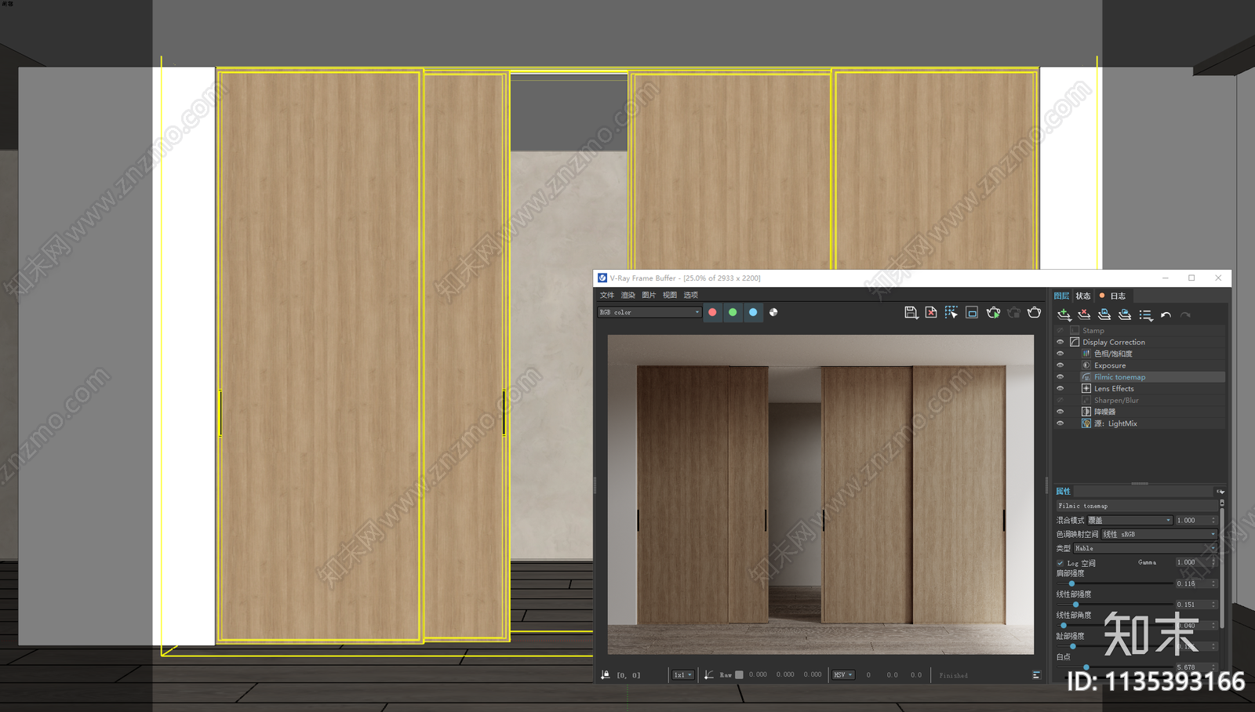Click the 白点 slider handle
Viewport: 1255px width, 712px height.
(1086, 667)
